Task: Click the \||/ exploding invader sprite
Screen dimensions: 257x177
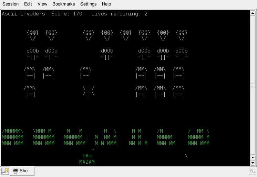Action: [89, 91]
